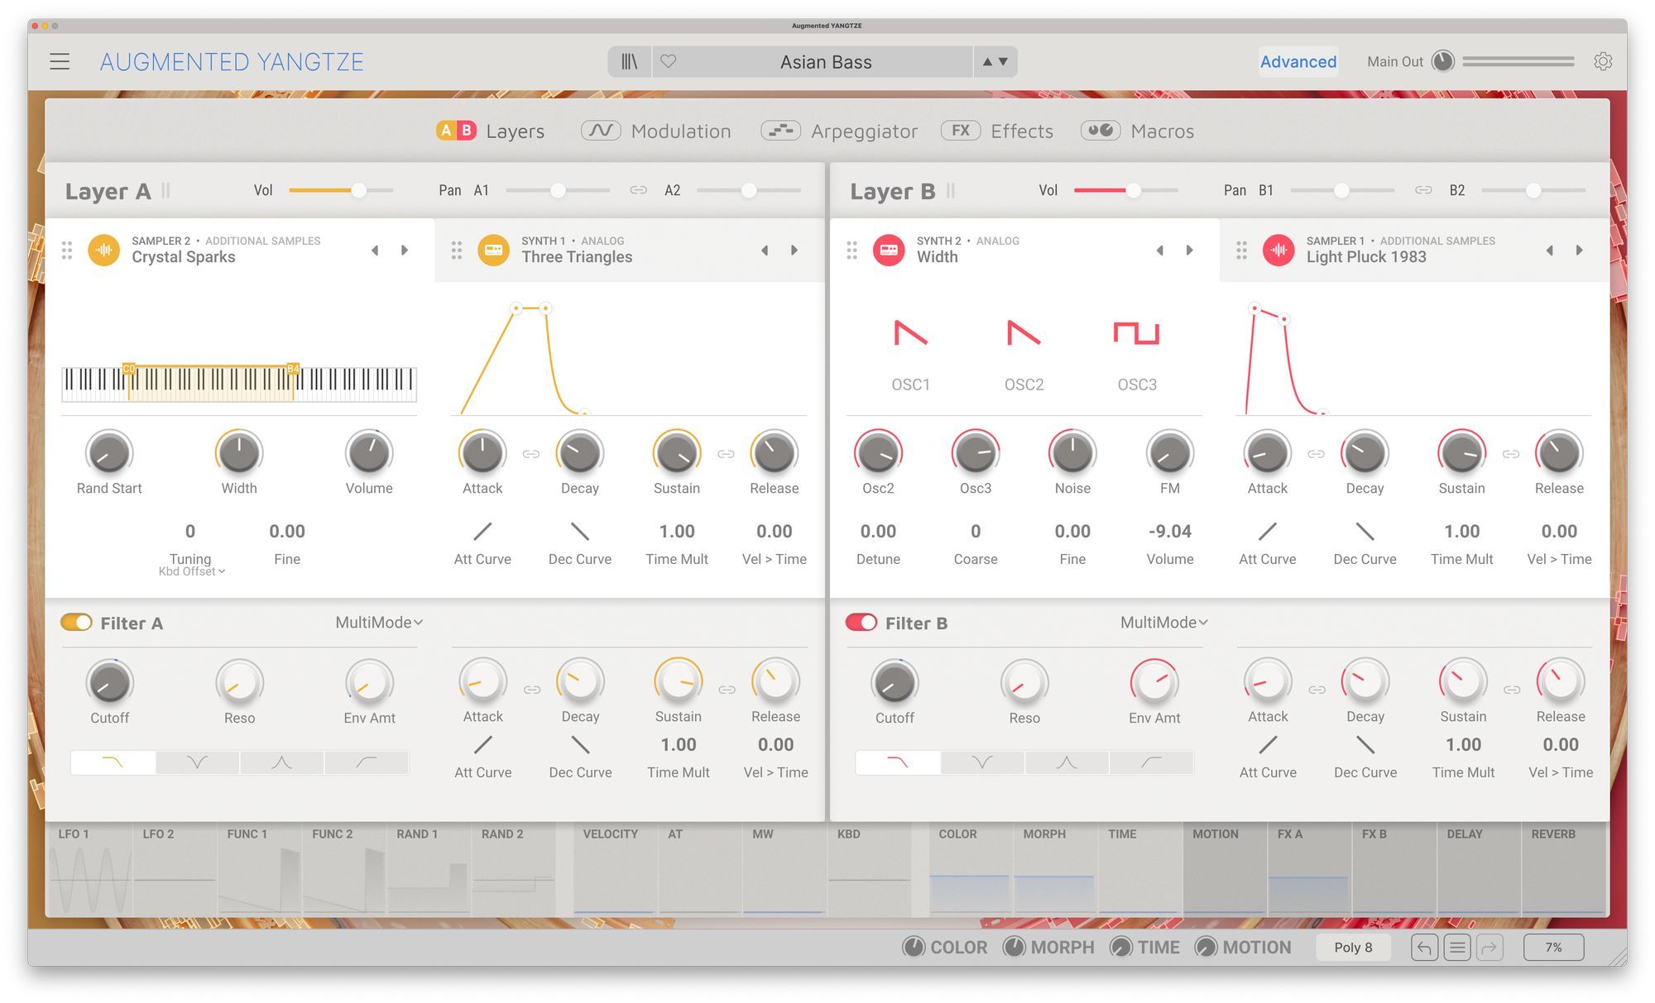Image resolution: width=1655 pixels, height=1003 pixels.
Task: Toggle the Layer B mute bars
Action: 951,191
